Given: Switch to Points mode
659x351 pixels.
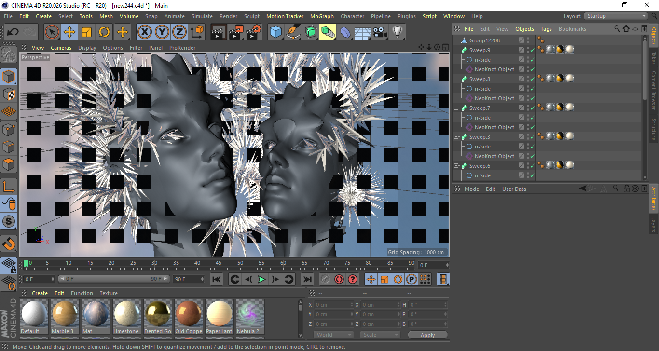Looking at the screenshot, I should 9,129.
